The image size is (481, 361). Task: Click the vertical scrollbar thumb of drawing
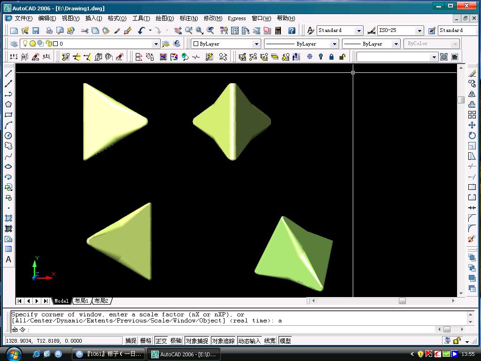click(x=461, y=100)
